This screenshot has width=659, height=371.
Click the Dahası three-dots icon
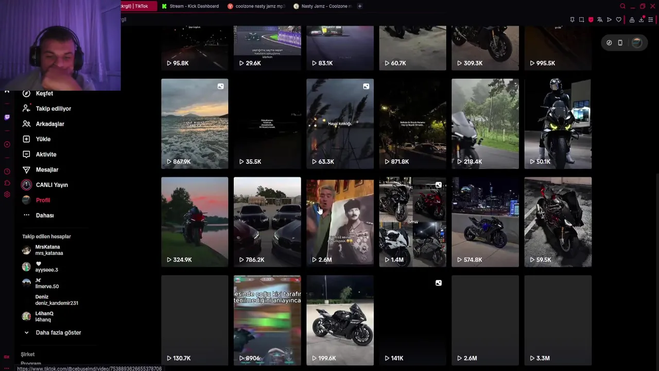tap(26, 215)
